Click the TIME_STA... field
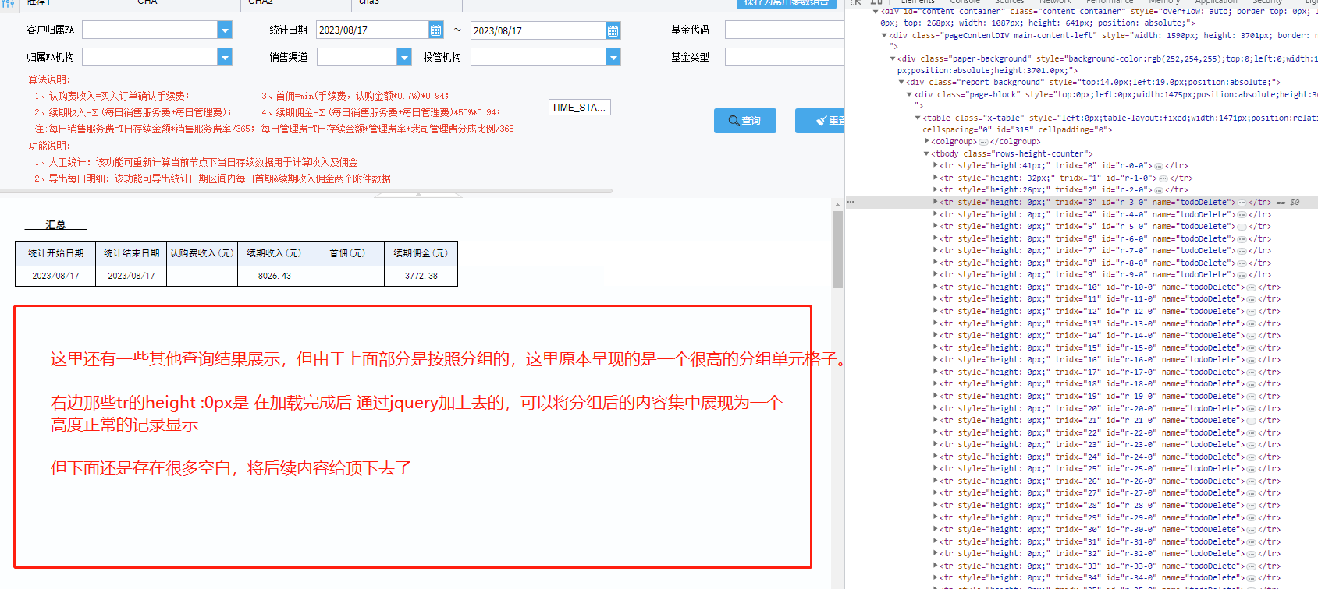The image size is (1318, 589). point(580,108)
